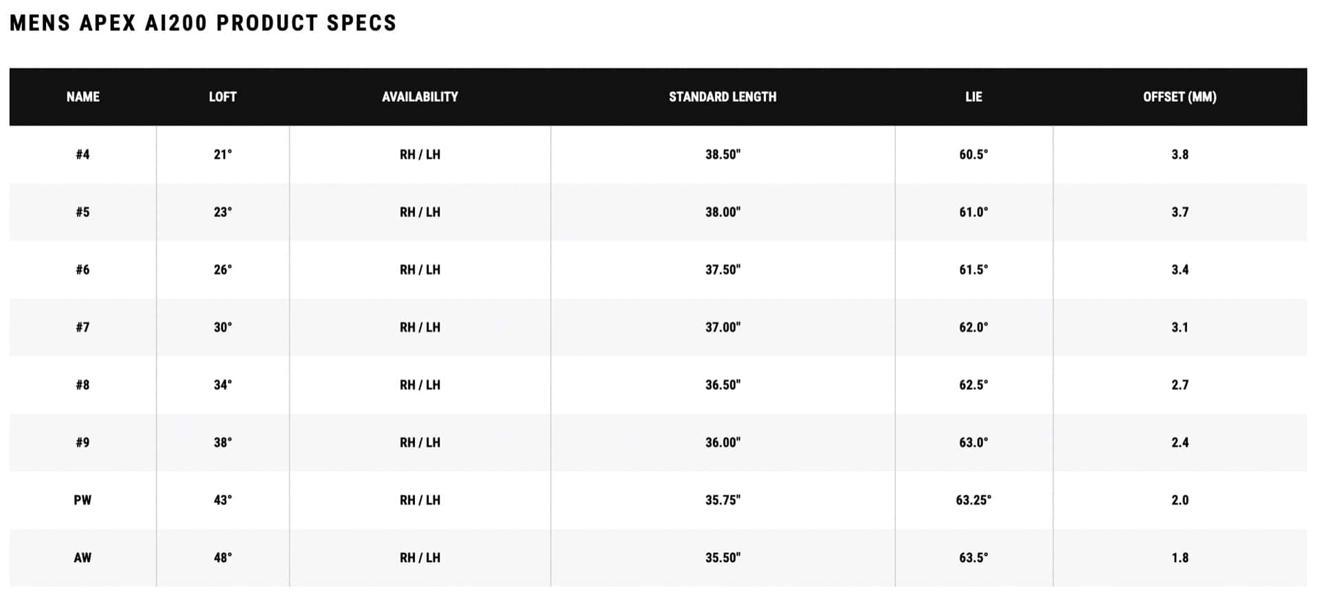Click the LOFT column header

(223, 97)
